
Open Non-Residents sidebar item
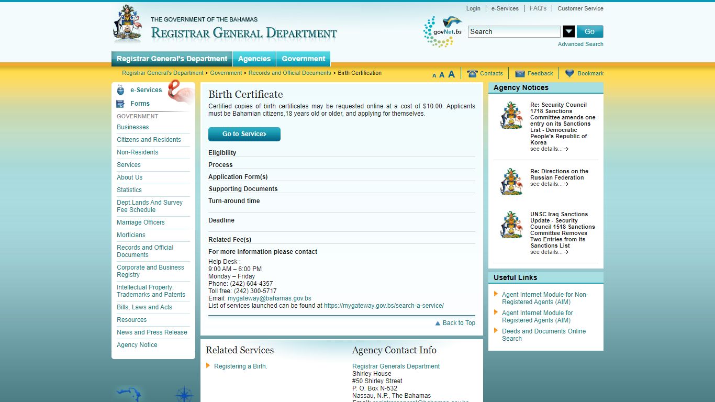point(138,152)
